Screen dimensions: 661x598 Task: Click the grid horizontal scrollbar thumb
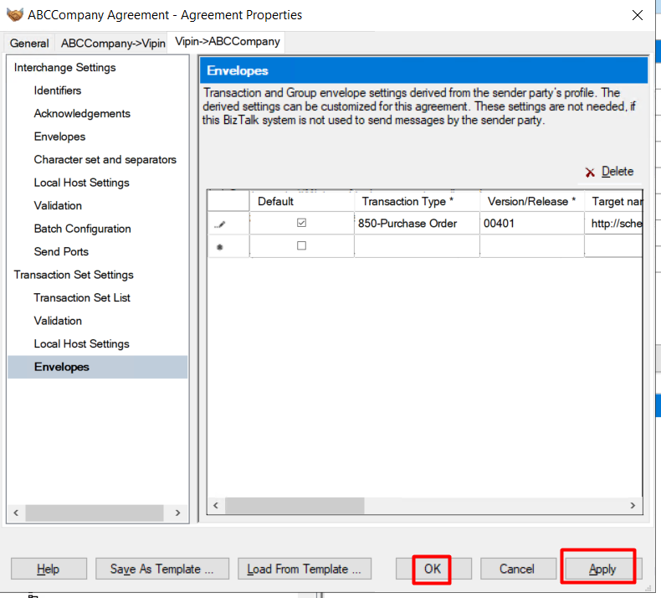pos(295,506)
